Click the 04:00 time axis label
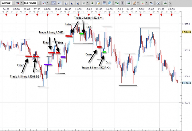The height and width of the screenshot is (131, 192). point(6,9)
